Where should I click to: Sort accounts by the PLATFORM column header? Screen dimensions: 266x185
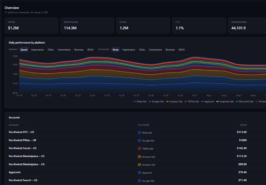coord(143,125)
